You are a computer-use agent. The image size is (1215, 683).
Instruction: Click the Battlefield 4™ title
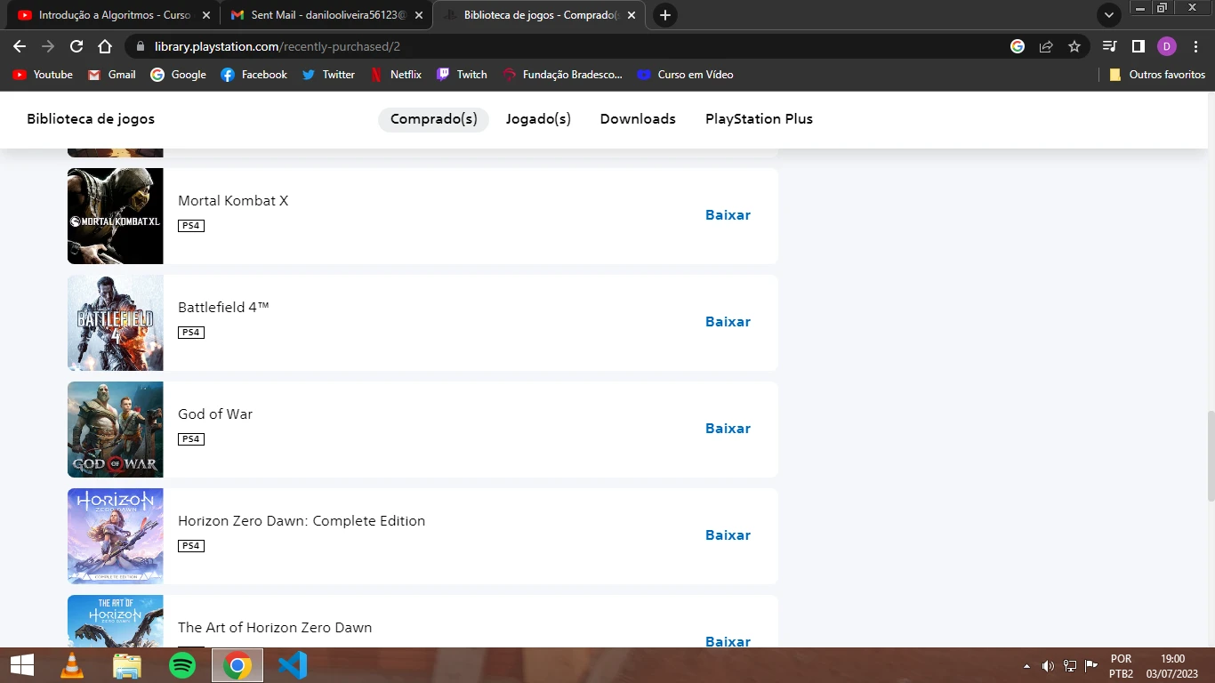click(x=223, y=308)
